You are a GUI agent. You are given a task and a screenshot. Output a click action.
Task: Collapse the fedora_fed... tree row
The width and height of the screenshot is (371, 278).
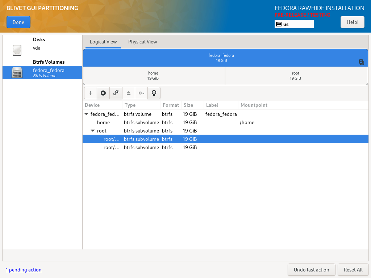point(86,114)
